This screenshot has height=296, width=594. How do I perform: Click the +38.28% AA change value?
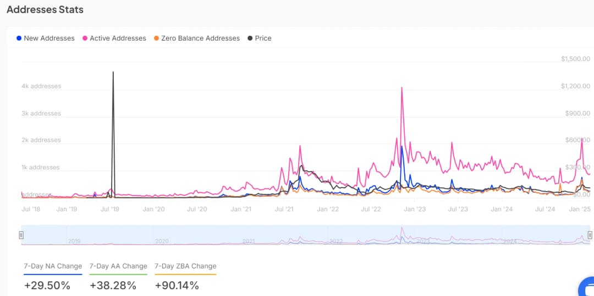tap(113, 286)
